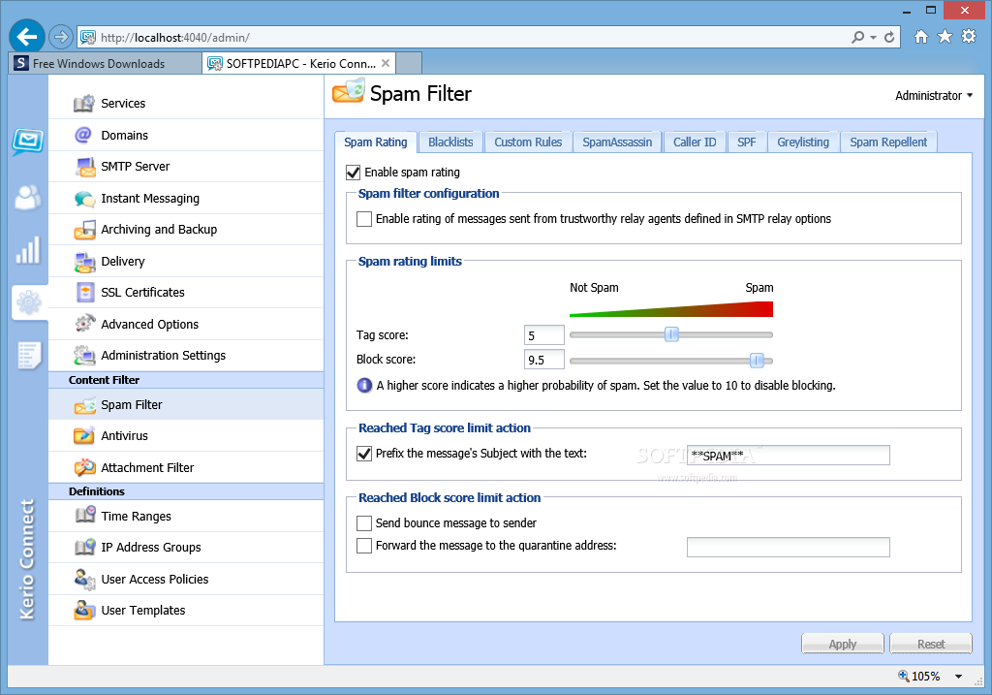Switch to the SpamAssassin tab
992x695 pixels.
(x=617, y=142)
